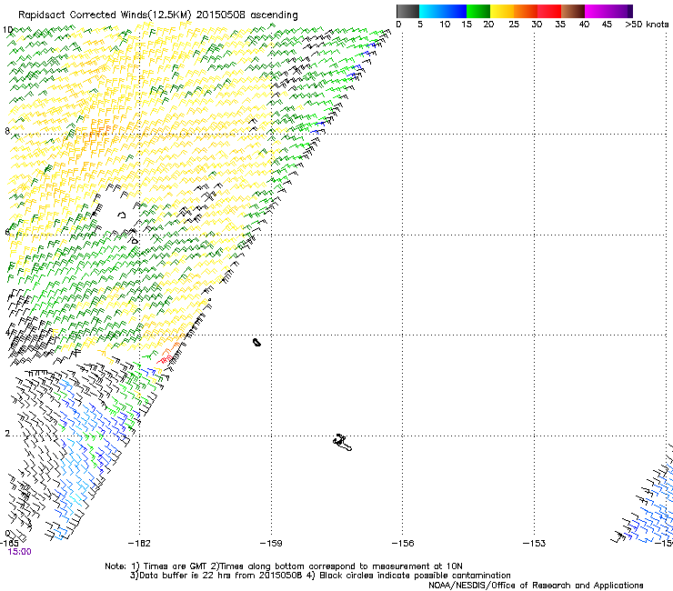Click the latitude label '8' on the left axis
Image resolution: width=673 pixels, height=591 pixels.
7,131
